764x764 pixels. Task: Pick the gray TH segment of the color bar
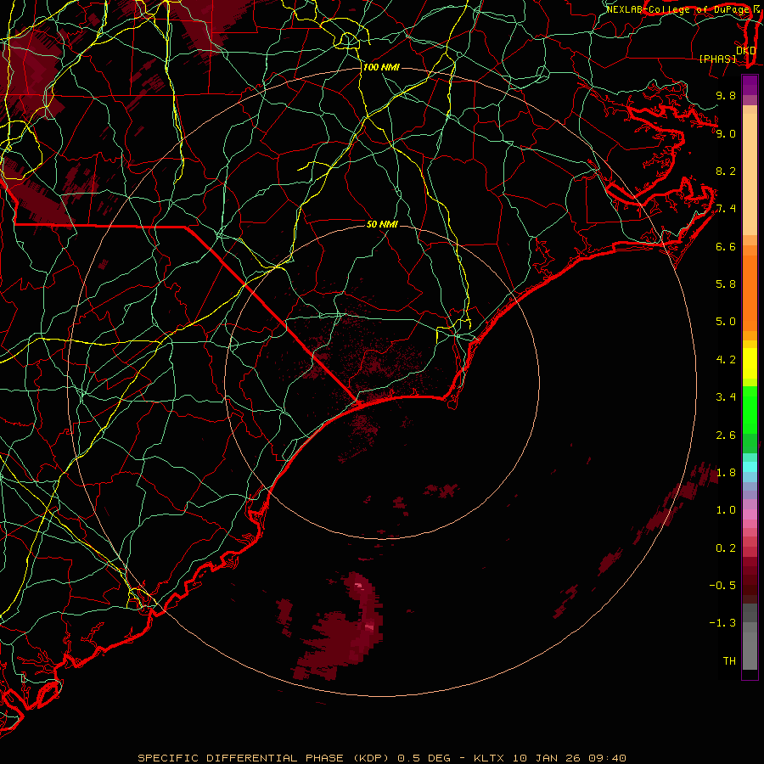point(750,651)
